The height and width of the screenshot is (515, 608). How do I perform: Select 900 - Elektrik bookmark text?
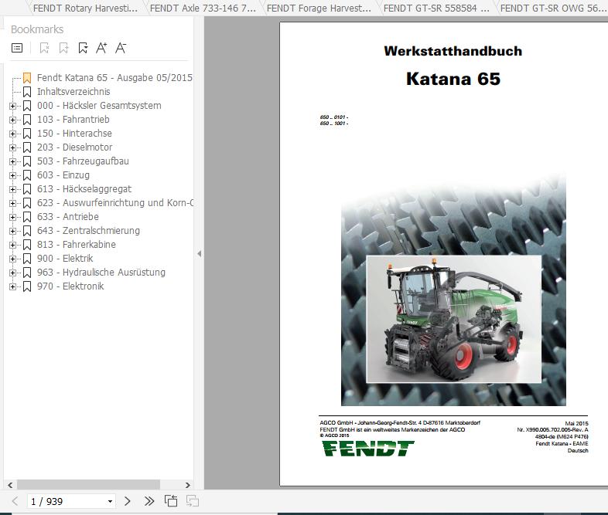(65, 259)
